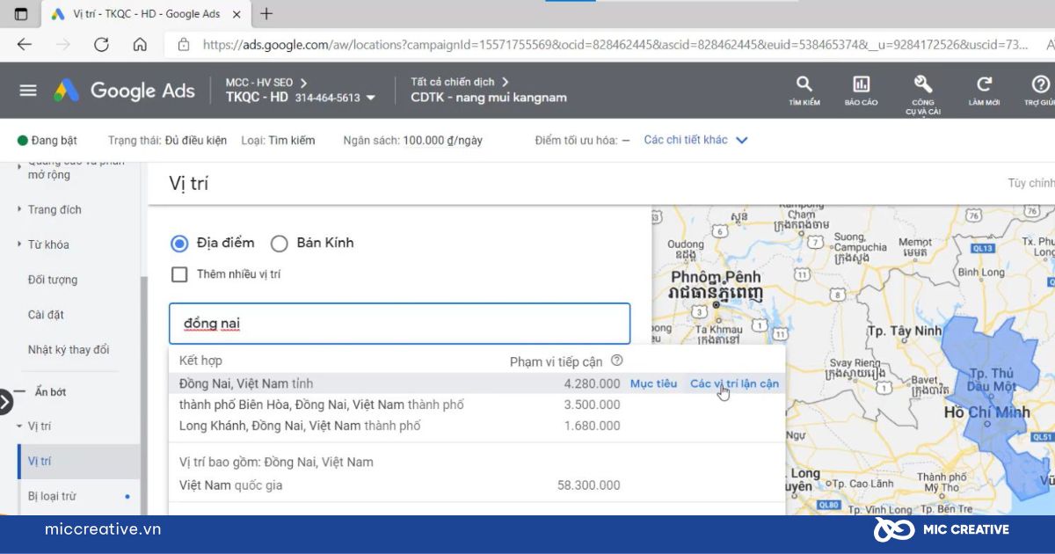The width and height of the screenshot is (1055, 554).
Task: Open the Trợ giúp help icon
Action: [1041, 84]
